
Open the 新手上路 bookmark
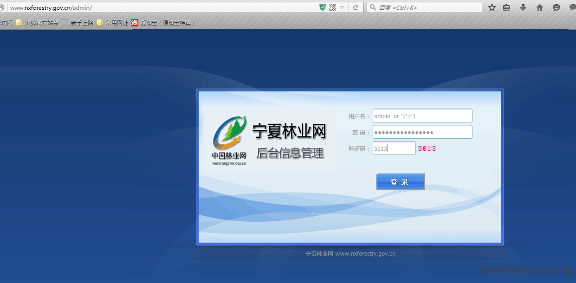pyautogui.click(x=78, y=23)
